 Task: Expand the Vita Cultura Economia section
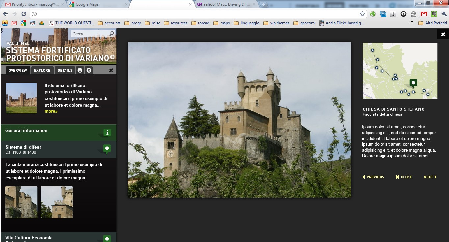[58, 237]
